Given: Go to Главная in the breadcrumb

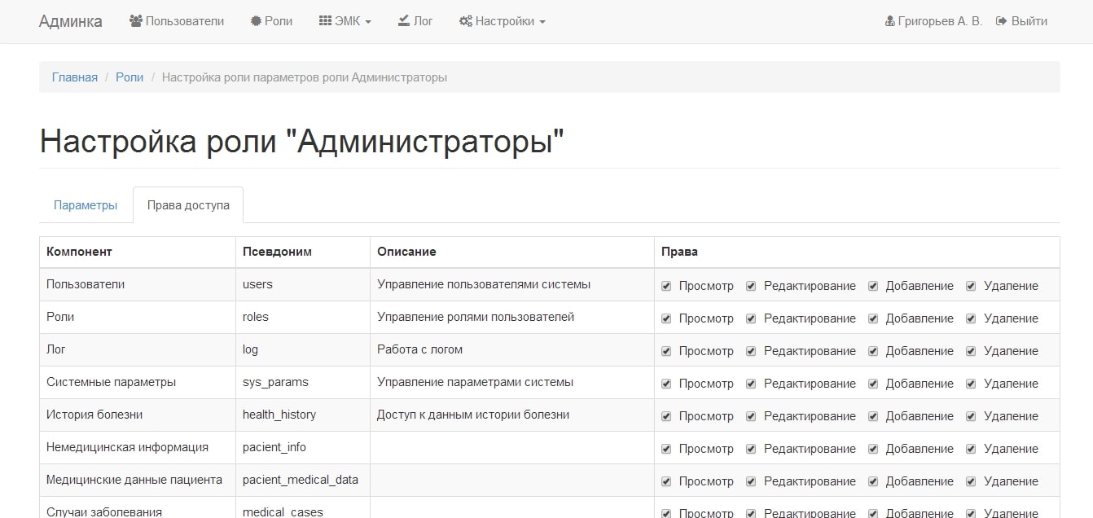Looking at the screenshot, I should coord(75,77).
